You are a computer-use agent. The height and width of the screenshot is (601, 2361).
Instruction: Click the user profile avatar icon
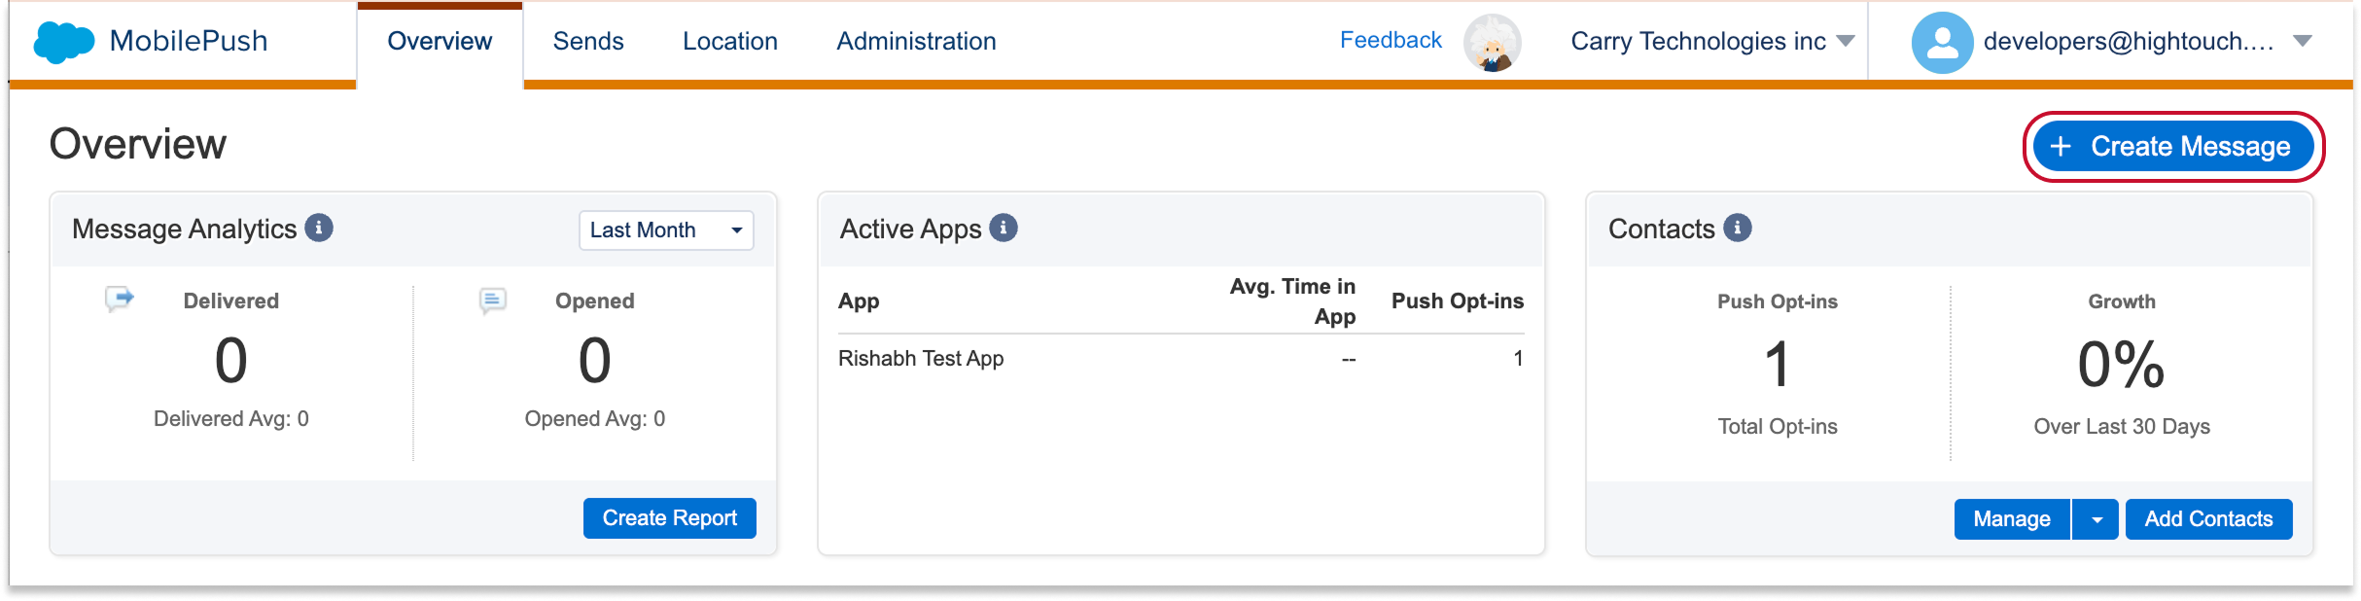pyautogui.click(x=1942, y=43)
